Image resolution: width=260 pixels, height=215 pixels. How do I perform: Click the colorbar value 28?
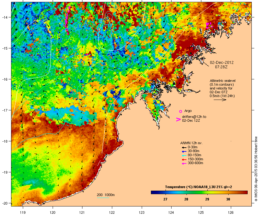coord(186,199)
